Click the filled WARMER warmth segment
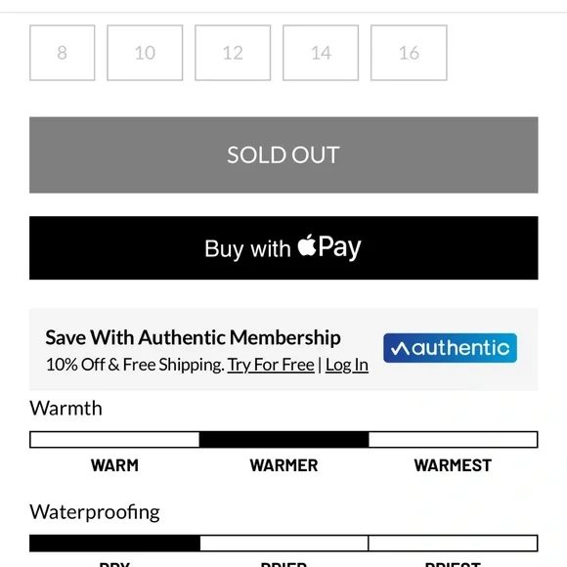 (283, 439)
